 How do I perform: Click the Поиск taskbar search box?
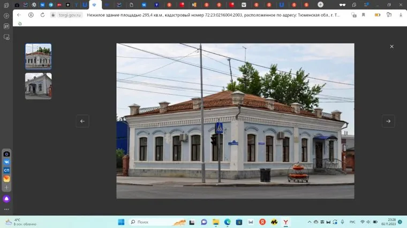pyautogui.click(x=155, y=222)
